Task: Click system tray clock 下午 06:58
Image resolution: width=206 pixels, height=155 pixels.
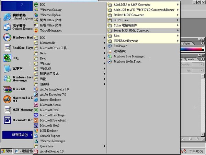Action: pyautogui.click(x=196, y=151)
